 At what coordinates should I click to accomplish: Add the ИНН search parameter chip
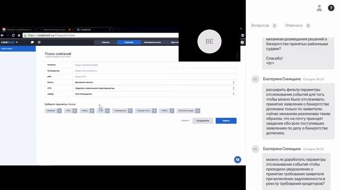[70, 111]
